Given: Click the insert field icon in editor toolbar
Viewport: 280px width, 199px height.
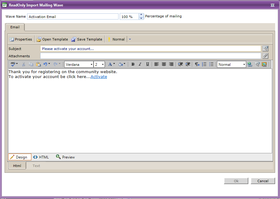Looking at the screenshot, I should coord(257,64).
